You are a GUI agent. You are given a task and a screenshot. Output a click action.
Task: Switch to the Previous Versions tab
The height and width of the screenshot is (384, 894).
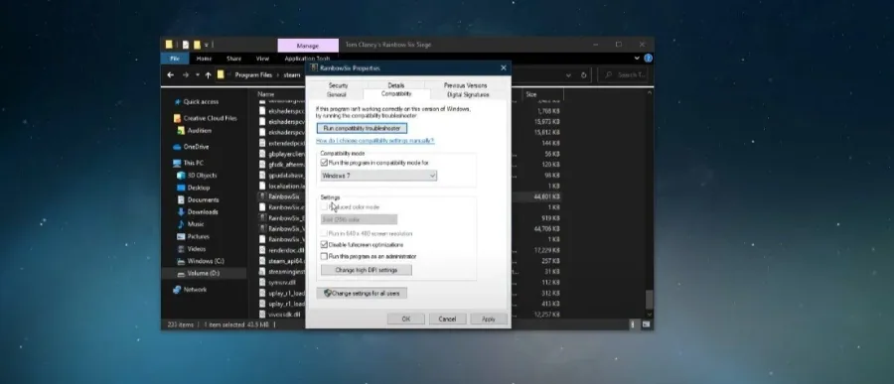click(x=465, y=85)
